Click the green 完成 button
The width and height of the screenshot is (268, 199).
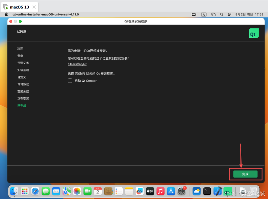coord(245,174)
